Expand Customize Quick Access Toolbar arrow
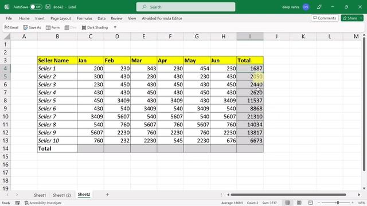The width and height of the screenshot is (367, 206). (x=115, y=27)
